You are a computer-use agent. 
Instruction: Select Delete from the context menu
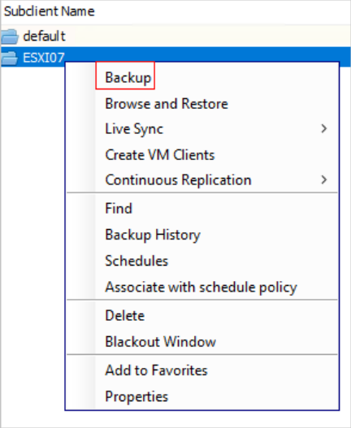tap(125, 316)
